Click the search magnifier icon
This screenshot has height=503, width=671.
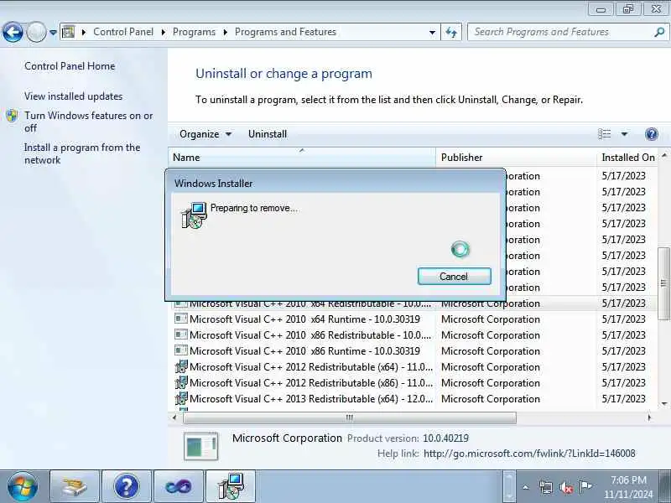[x=659, y=32]
